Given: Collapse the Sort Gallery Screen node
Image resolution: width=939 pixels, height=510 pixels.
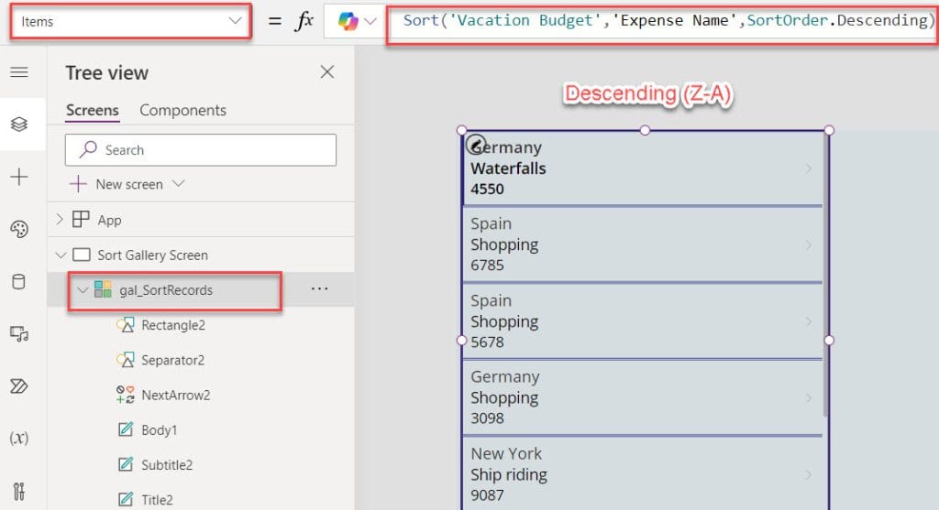Looking at the screenshot, I should coord(61,255).
